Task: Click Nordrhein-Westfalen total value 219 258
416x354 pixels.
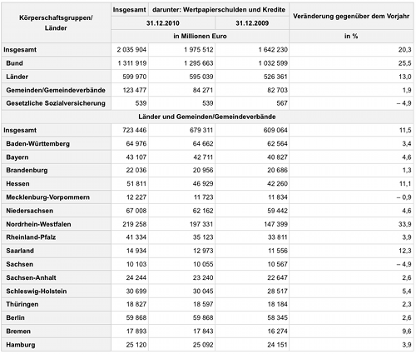Action: pos(135,224)
